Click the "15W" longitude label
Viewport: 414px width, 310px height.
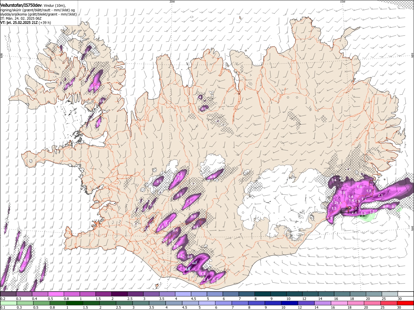click(343, 2)
